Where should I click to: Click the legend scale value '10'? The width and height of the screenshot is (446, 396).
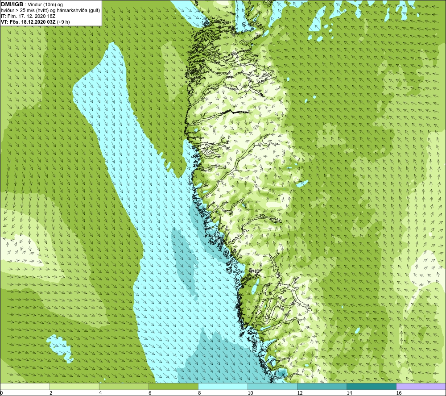(250, 393)
